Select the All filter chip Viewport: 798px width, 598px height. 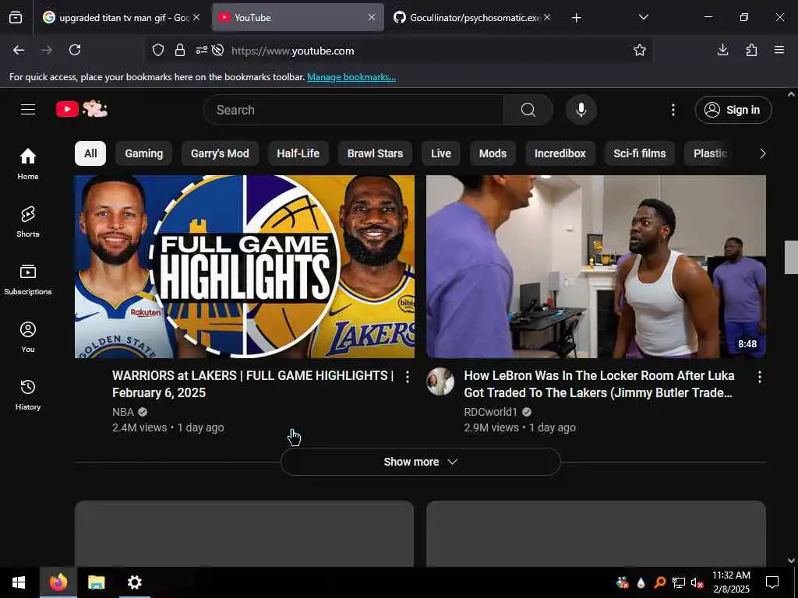pyautogui.click(x=90, y=153)
